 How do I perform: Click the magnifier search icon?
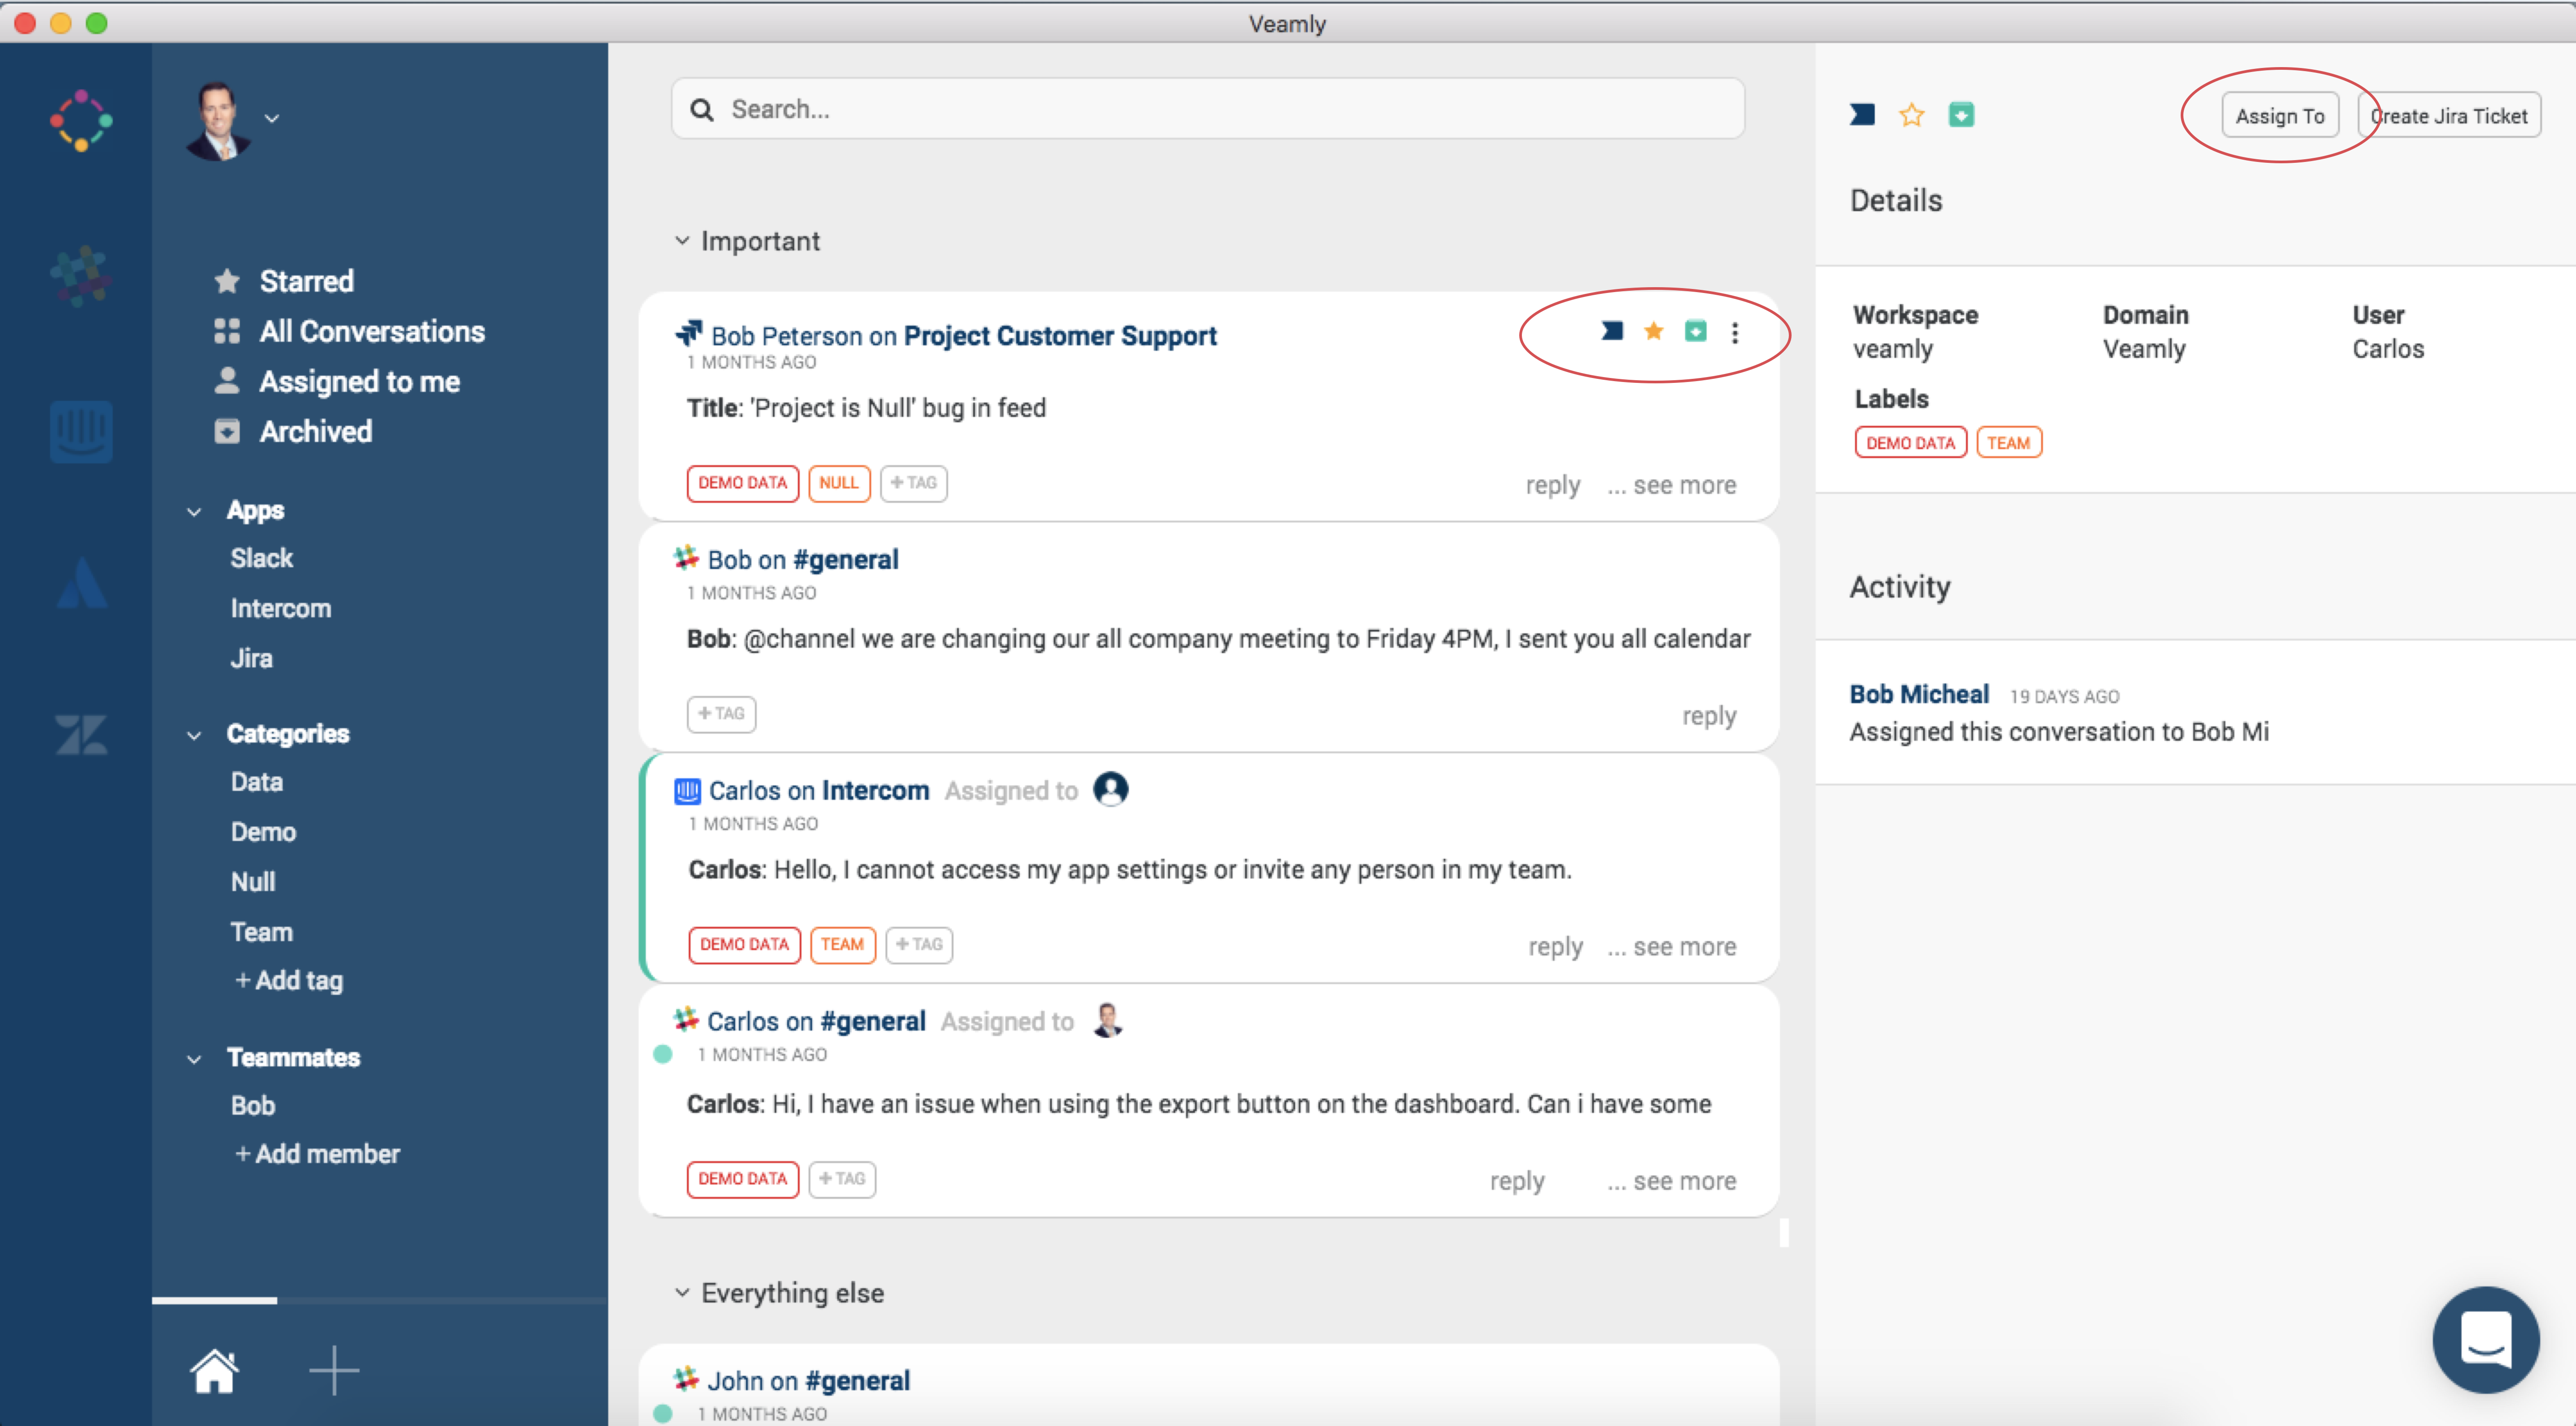tap(702, 110)
